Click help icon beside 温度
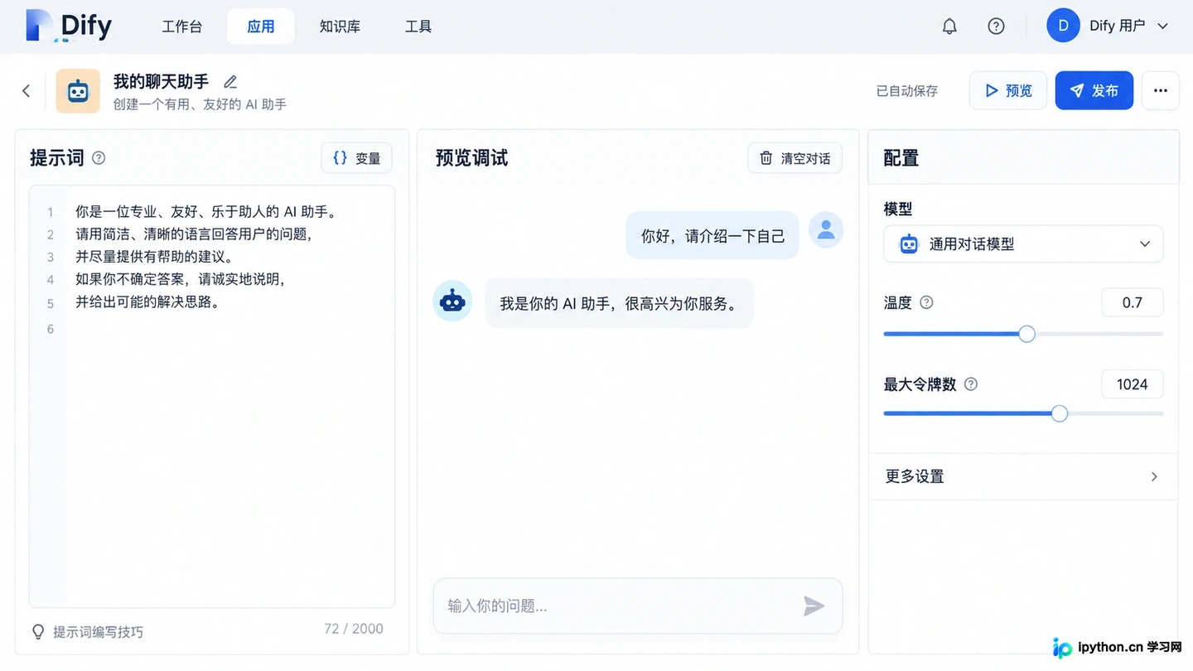 coord(926,302)
